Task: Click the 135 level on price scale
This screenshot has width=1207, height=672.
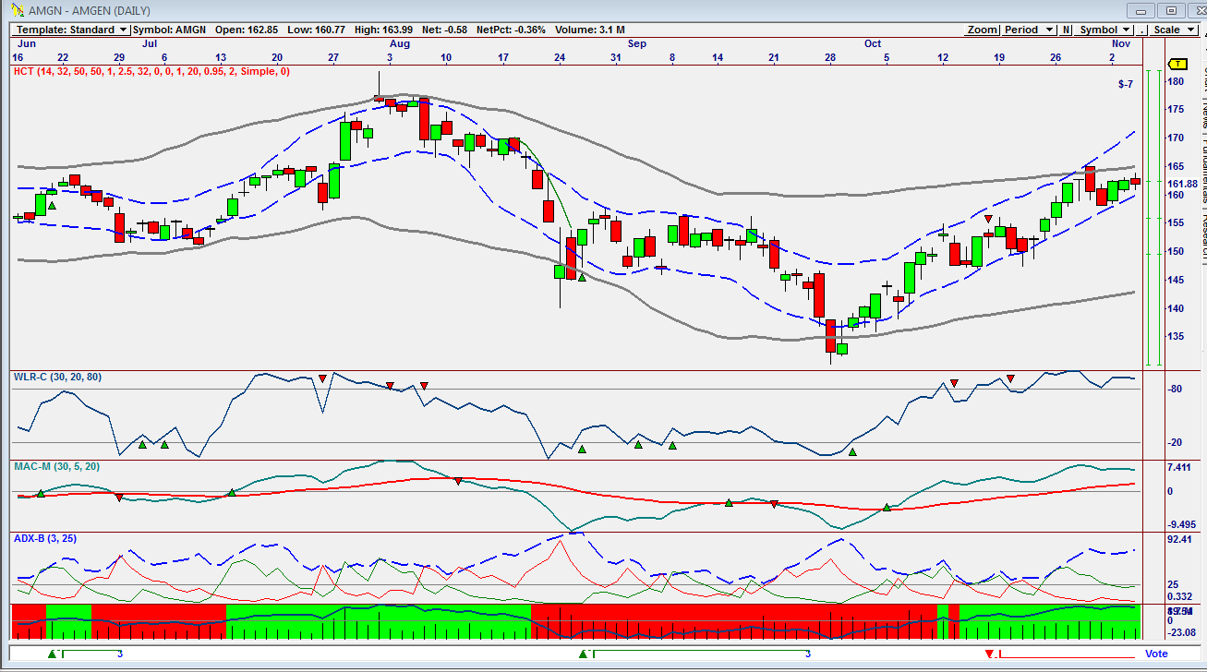Action: (x=1176, y=337)
